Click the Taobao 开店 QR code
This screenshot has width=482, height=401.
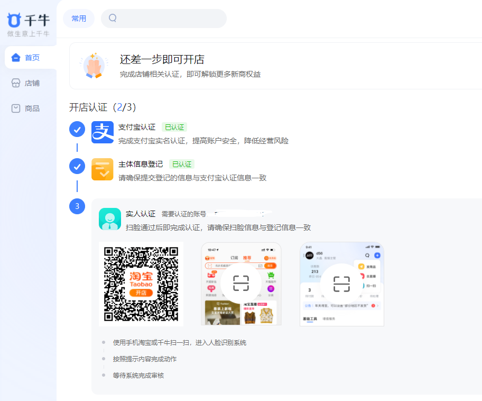tap(141, 284)
